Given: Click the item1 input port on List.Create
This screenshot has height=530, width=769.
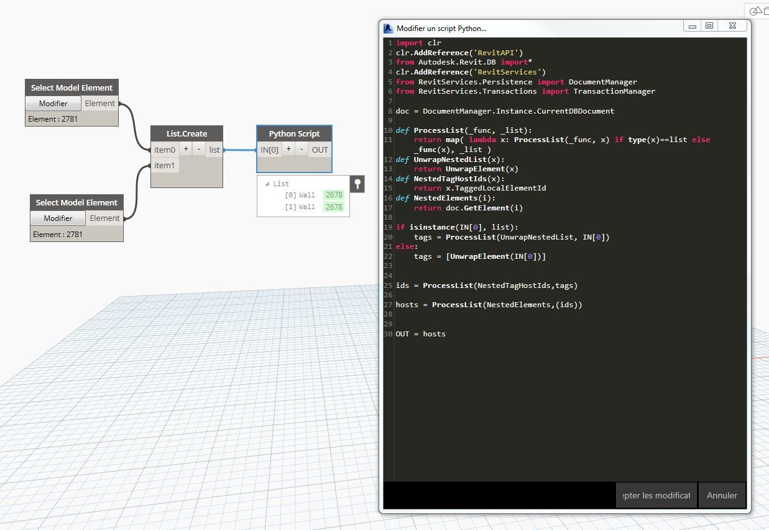Looking at the screenshot, I should (165, 165).
